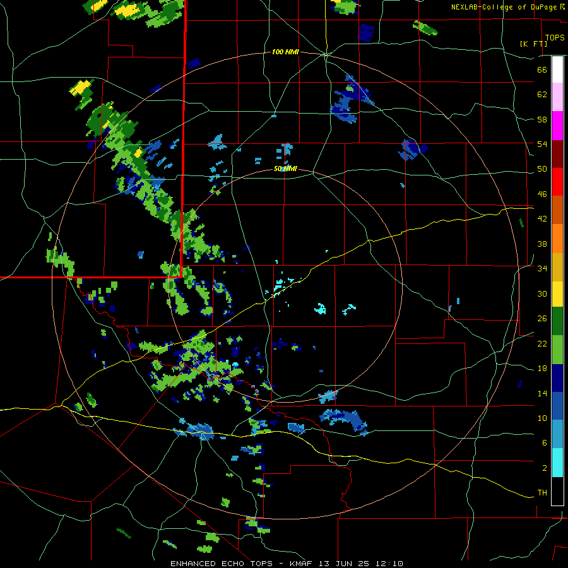Click the "6" legend value
This screenshot has width=568, height=568.
click(545, 443)
